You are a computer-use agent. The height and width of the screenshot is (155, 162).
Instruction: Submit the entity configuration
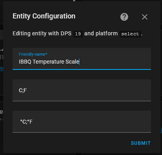141,143
